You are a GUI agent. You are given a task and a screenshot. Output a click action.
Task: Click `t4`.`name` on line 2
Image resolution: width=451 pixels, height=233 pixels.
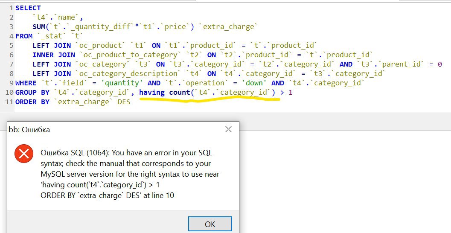click(56, 17)
